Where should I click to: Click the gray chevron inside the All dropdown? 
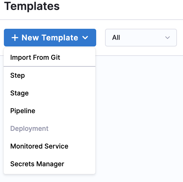point(167,38)
